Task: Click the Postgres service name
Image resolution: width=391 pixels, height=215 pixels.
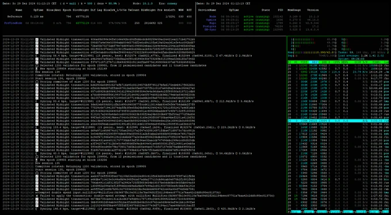Action: (209, 26)
